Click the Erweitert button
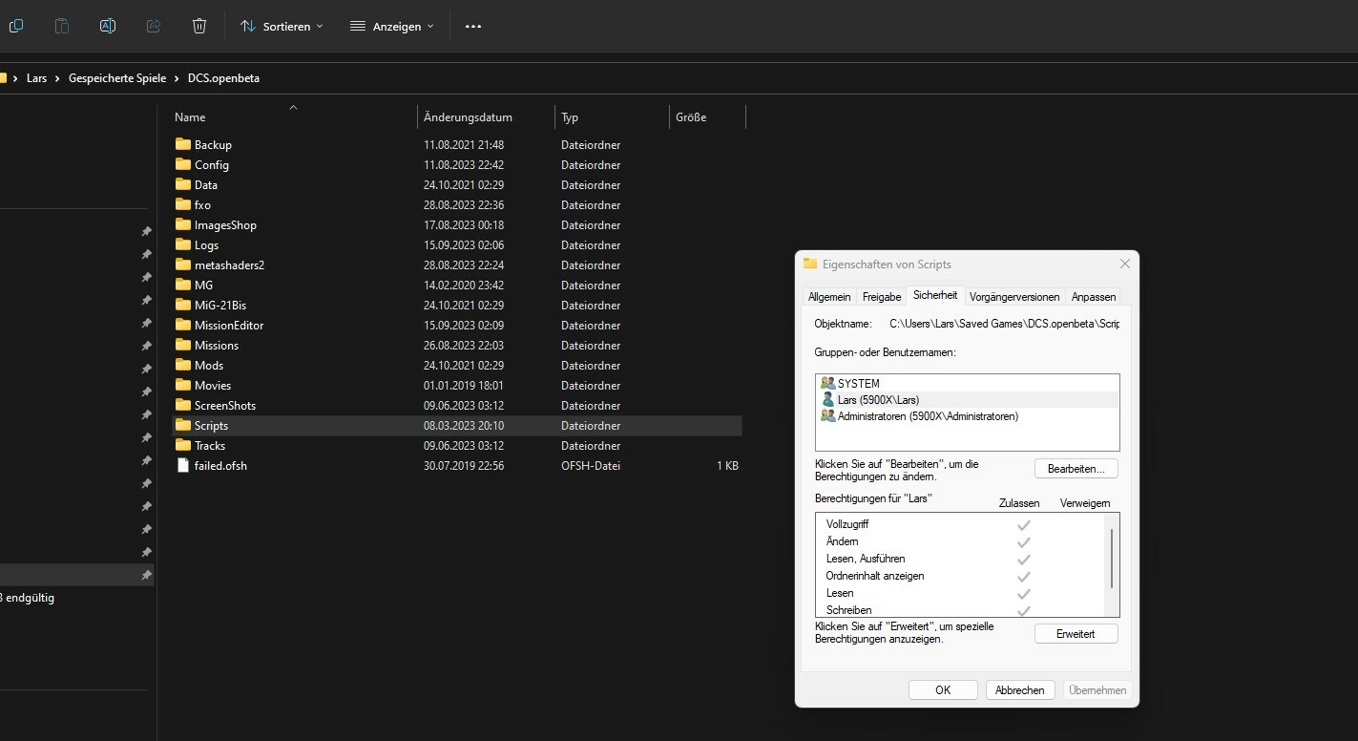The height and width of the screenshot is (741, 1358). click(x=1076, y=633)
